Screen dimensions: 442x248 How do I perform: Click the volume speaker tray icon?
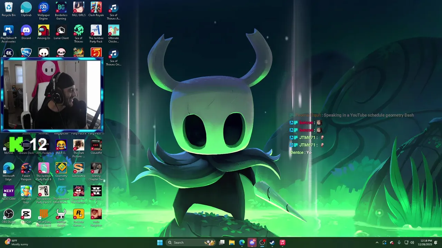(412, 242)
